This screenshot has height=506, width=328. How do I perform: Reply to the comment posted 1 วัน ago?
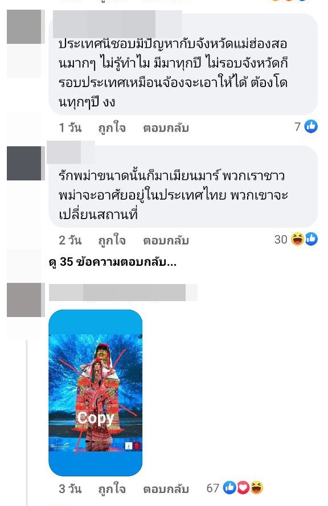(x=166, y=128)
